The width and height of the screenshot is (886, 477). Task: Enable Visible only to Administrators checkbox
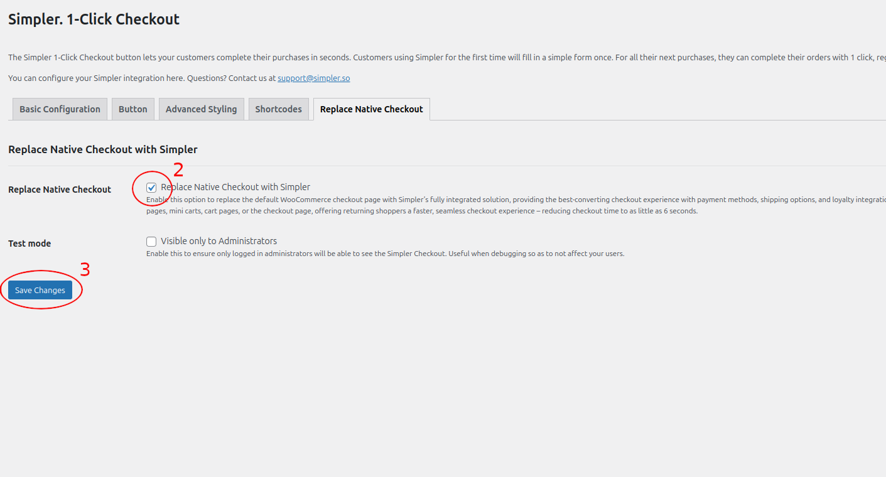[151, 241]
